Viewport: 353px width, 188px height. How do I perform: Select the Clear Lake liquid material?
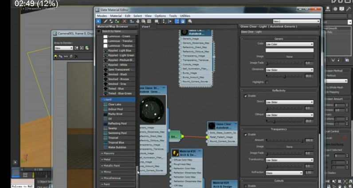pyautogui.click(x=114, y=104)
